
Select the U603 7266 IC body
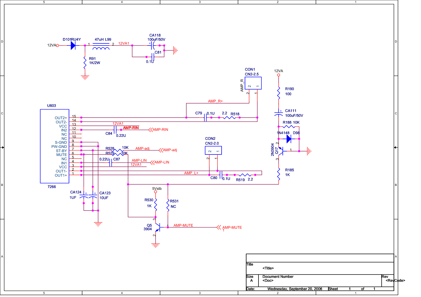coord(55,146)
